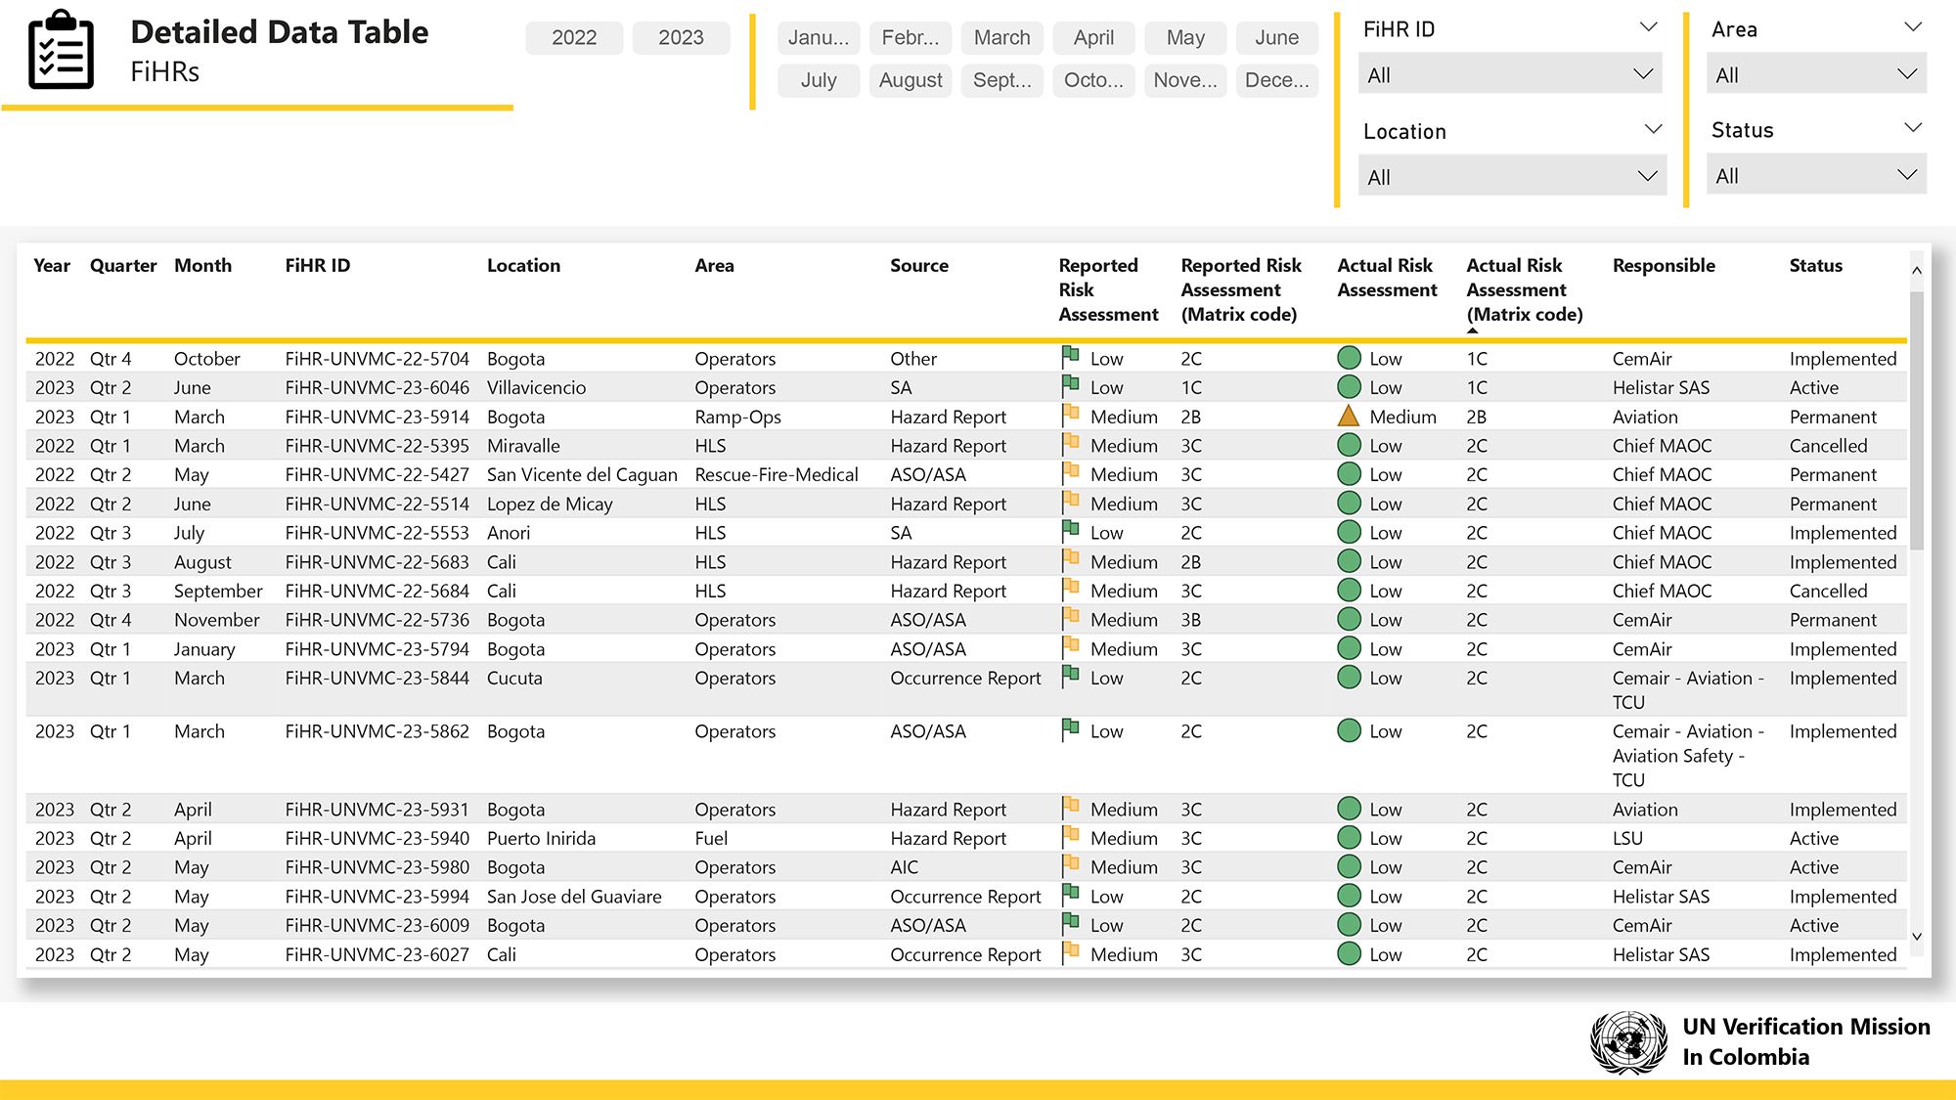Toggle the July month filter
This screenshot has width=1956, height=1100.
coord(819,80)
